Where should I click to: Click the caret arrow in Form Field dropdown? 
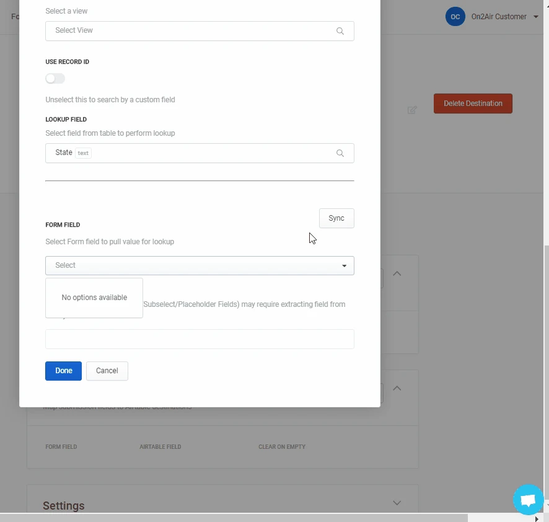pyautogui.click(x=345, y=266)
